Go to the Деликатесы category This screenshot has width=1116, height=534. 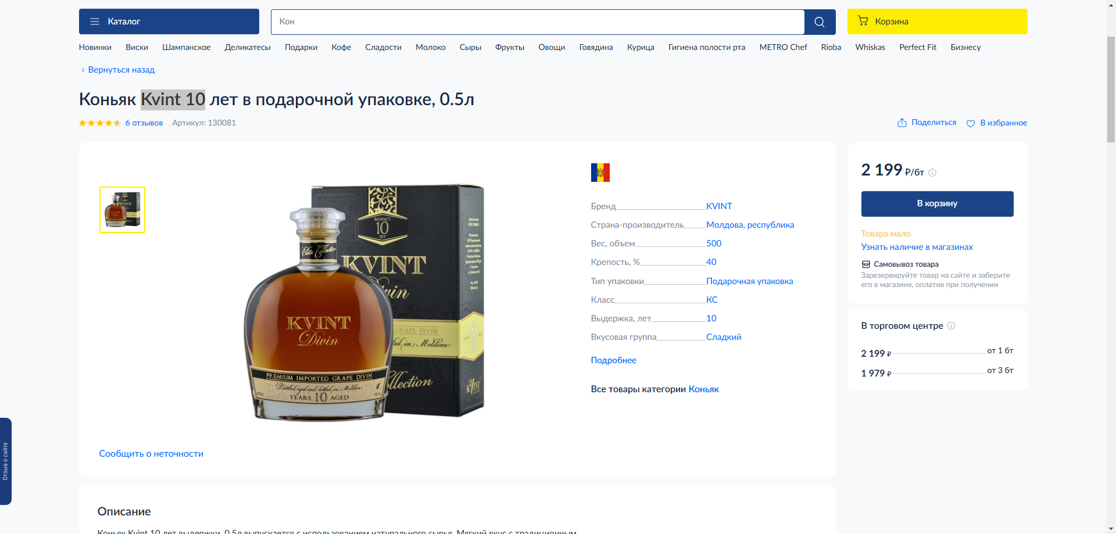tap(248, 47)
